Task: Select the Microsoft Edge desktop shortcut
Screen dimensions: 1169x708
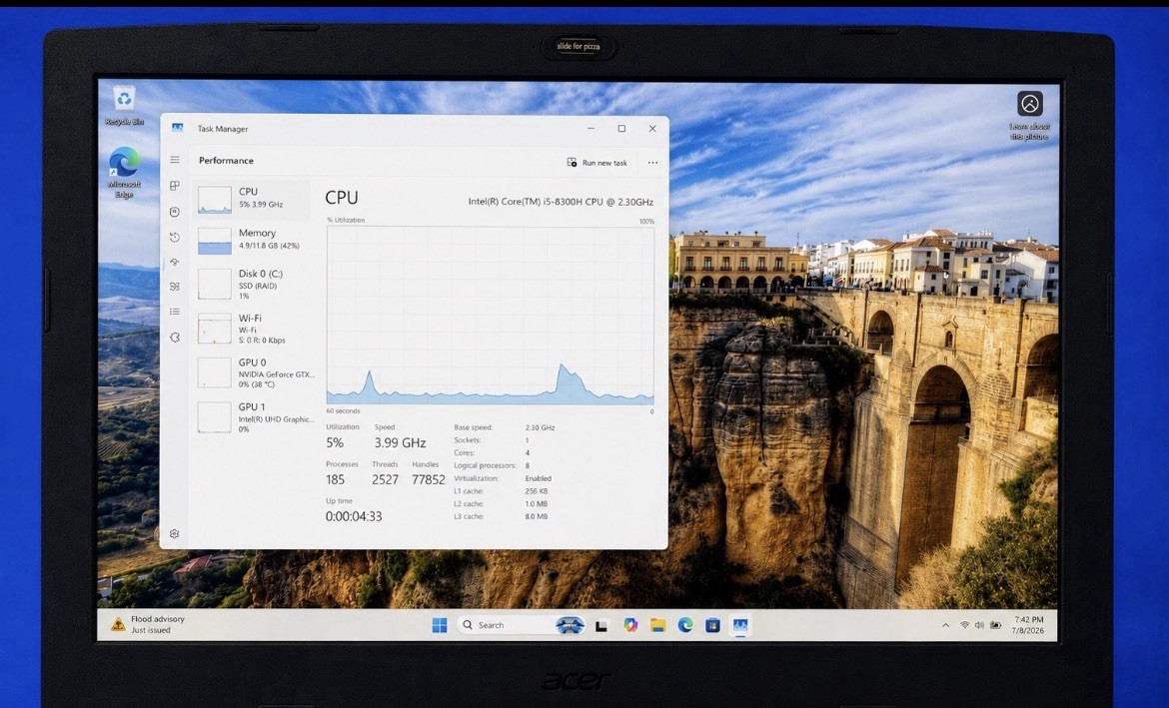Action: [124, 173]
